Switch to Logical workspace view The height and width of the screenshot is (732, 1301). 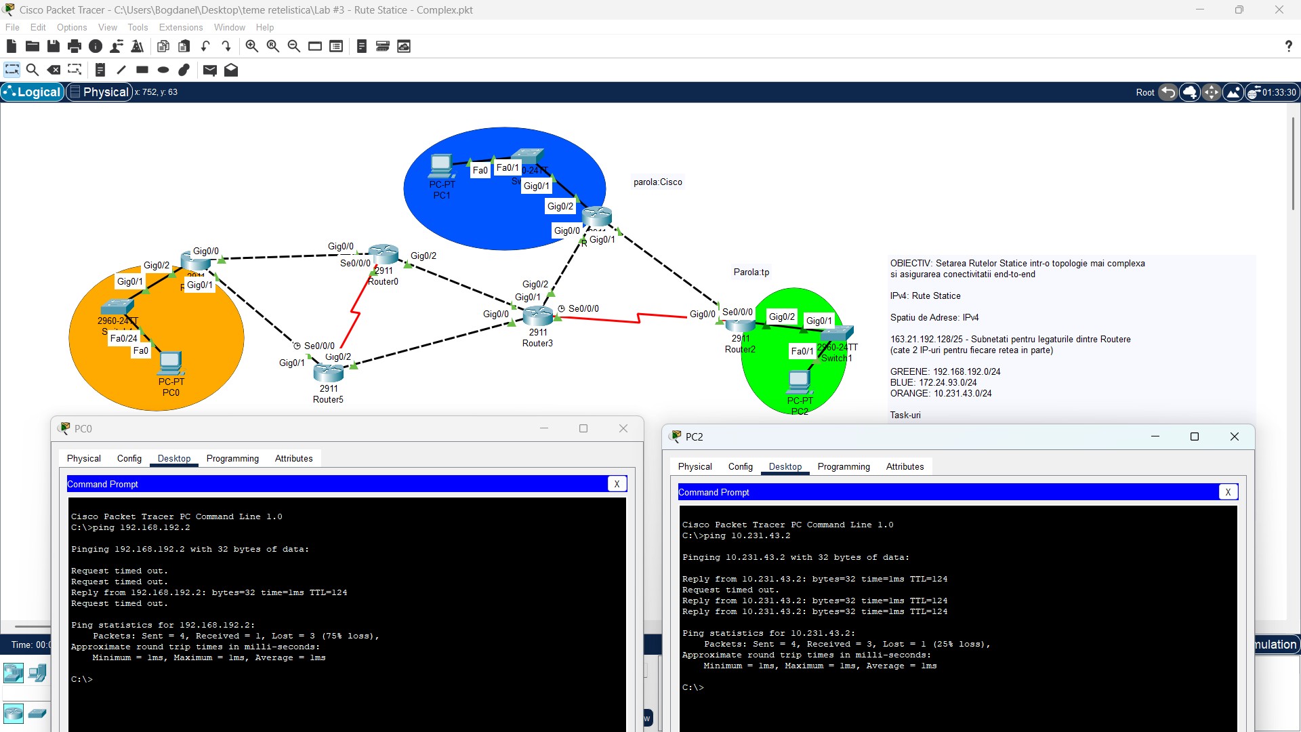point(33,92)
